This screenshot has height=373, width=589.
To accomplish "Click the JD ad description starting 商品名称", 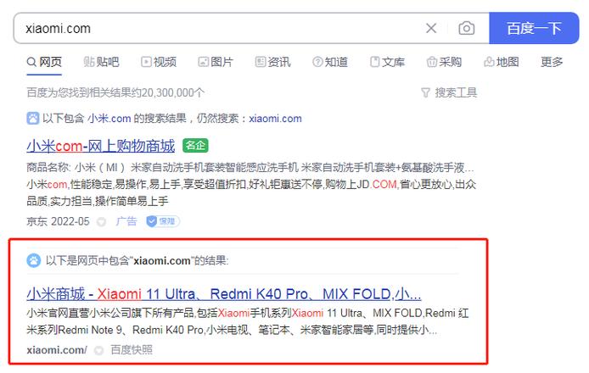I will (x=251, y=184).
